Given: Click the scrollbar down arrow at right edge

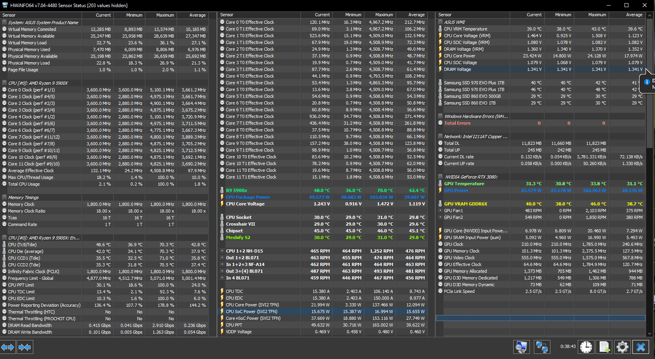Looking at the screenshot, I should (649, 334).
